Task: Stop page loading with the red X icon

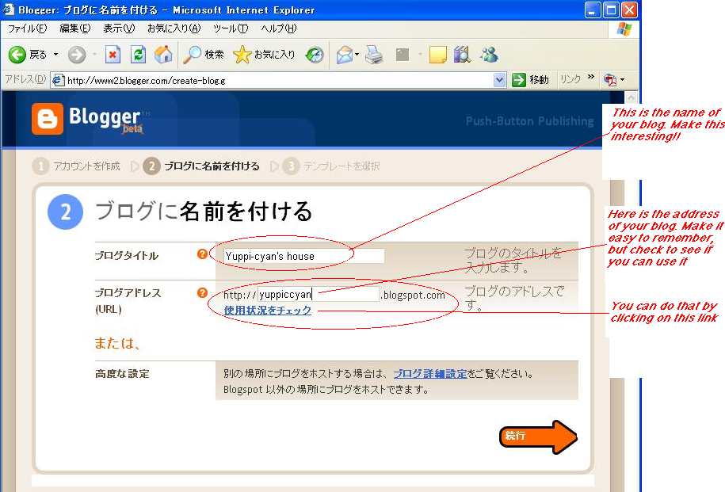Action: tap(113, 55)
